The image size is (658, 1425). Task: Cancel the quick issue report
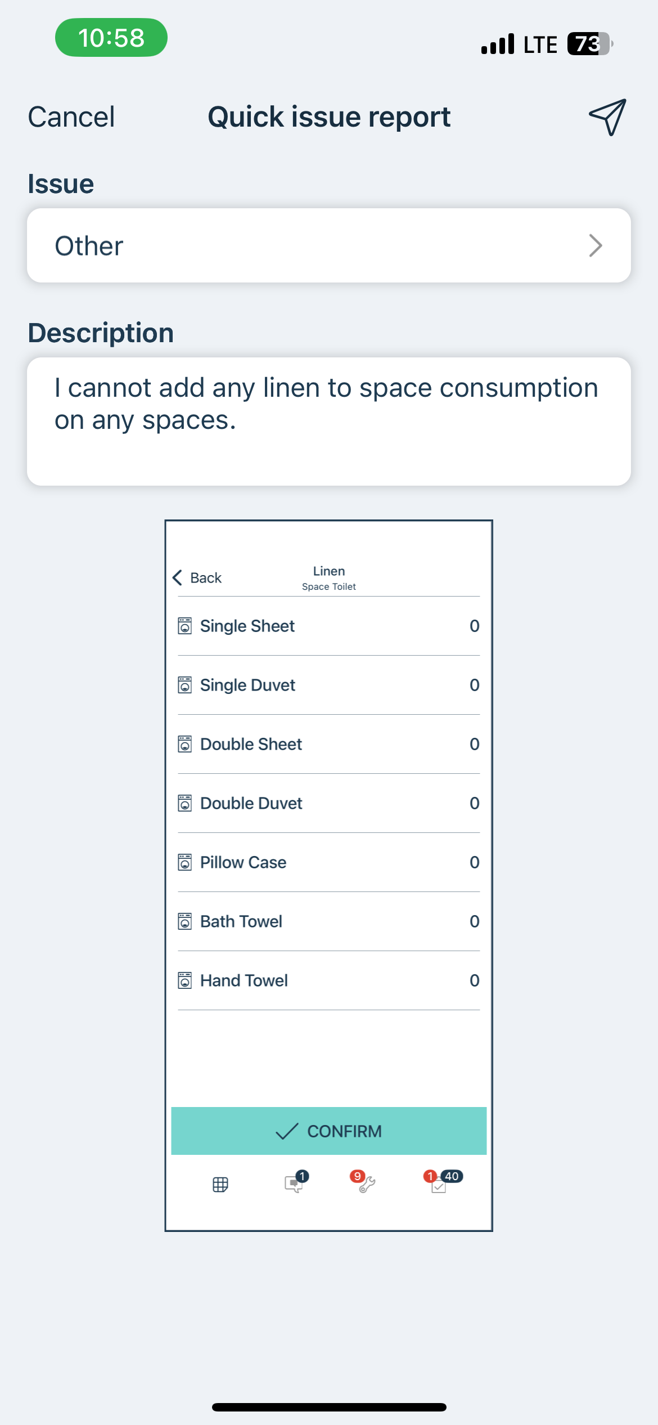71,117
